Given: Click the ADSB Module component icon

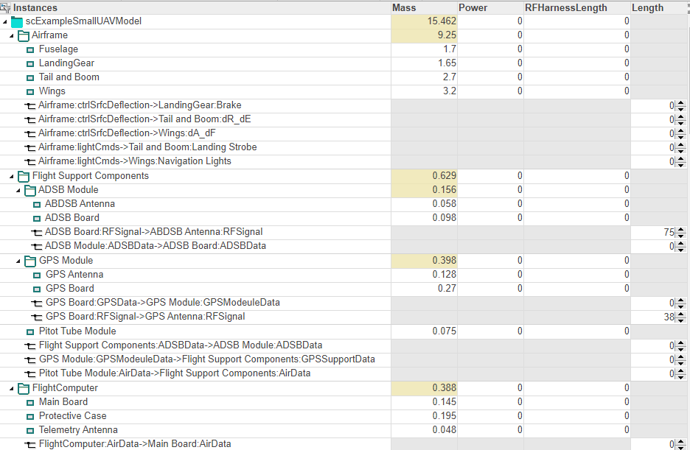Looking at the screenshot, I should click(x=30, y=190).
